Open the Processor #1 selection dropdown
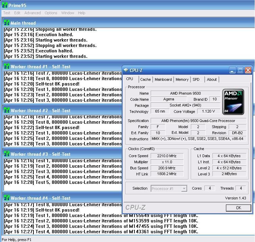The image size is (255, 242). tap(184, 189)
